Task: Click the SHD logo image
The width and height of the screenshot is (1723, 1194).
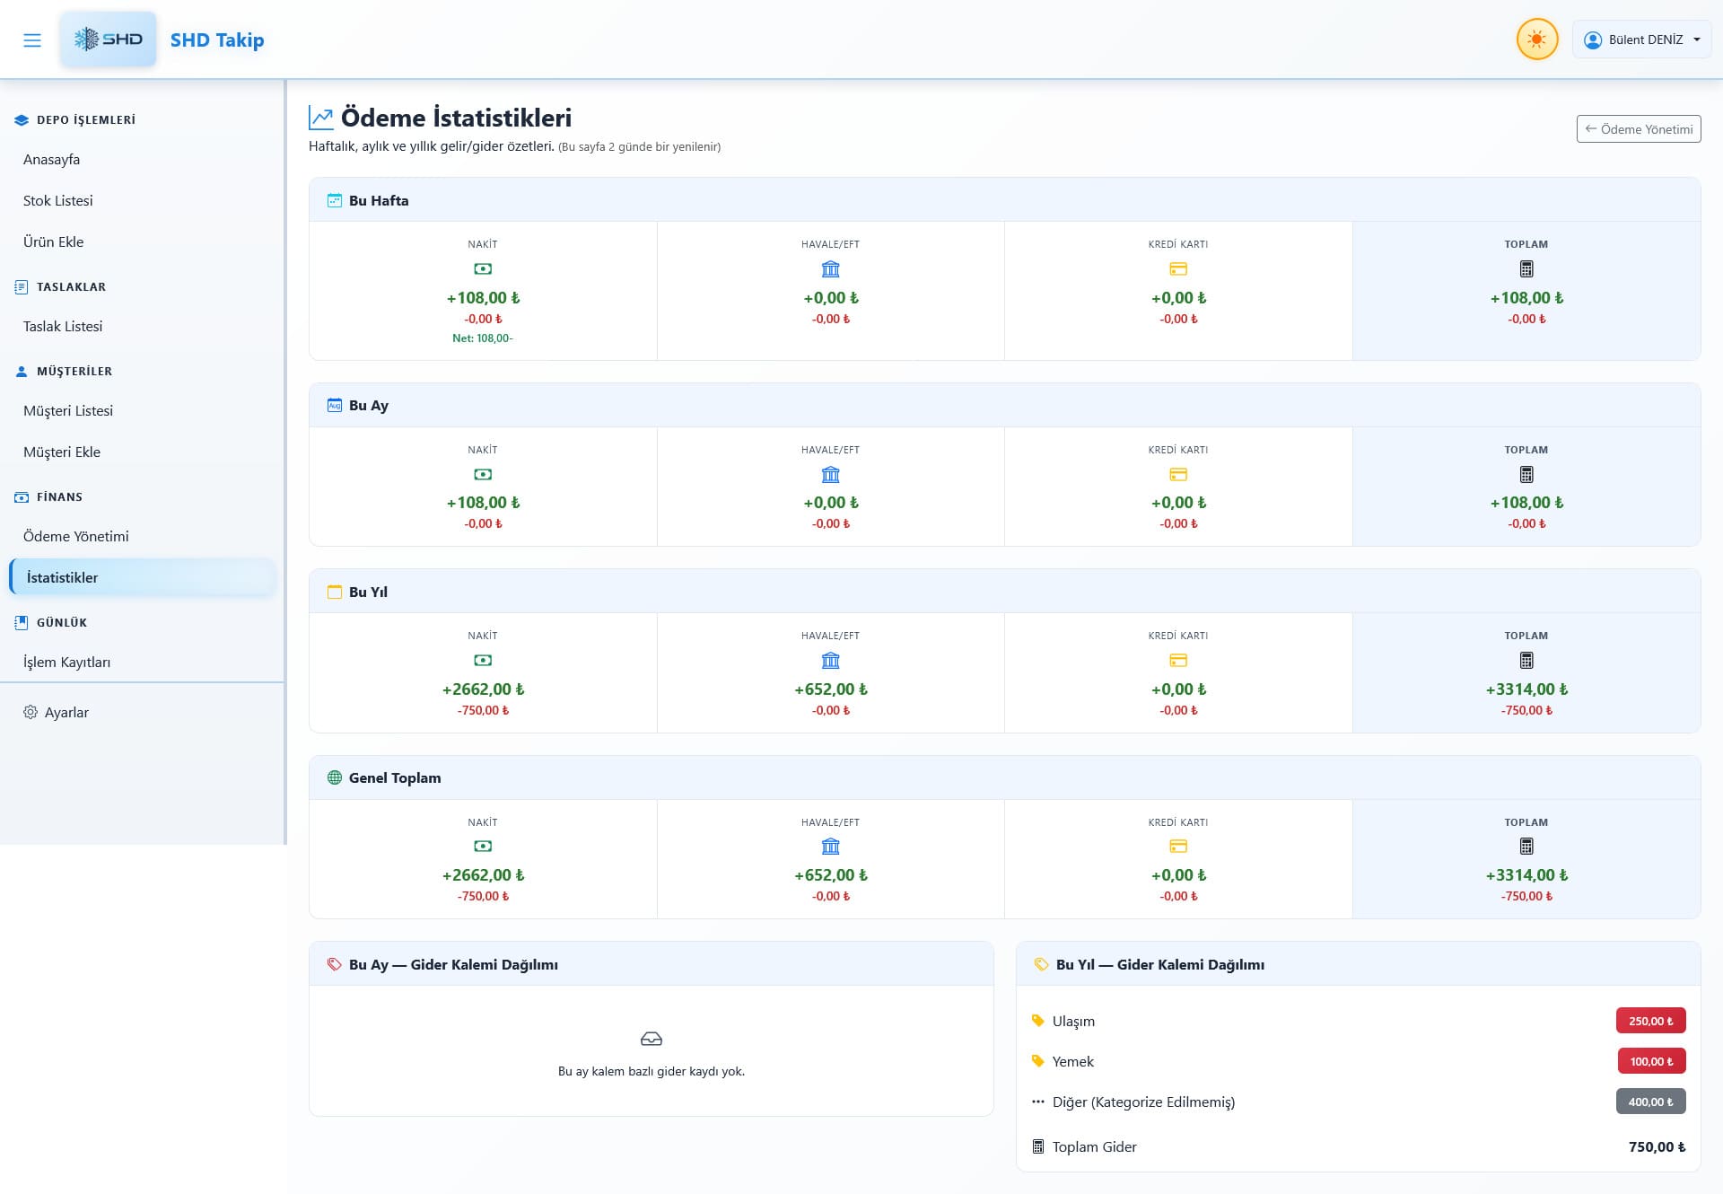Action: coord(109,40)
